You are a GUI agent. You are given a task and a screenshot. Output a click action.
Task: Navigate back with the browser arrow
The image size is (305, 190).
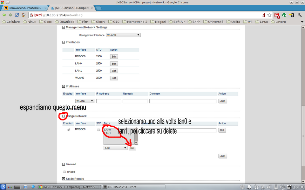pos(4,15)
